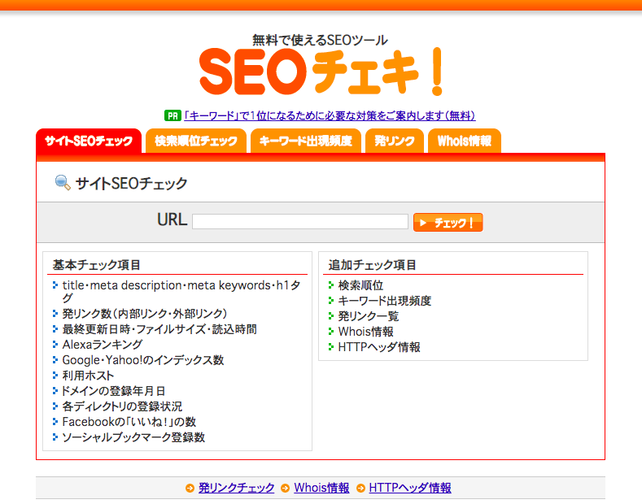Click the orange arrow icon before 発リンクチェック
The image size is (642, 504).
[190, 488]
